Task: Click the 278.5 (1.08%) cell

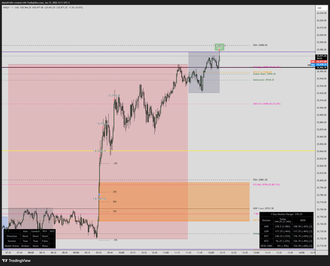Action: tap(282, 227)
